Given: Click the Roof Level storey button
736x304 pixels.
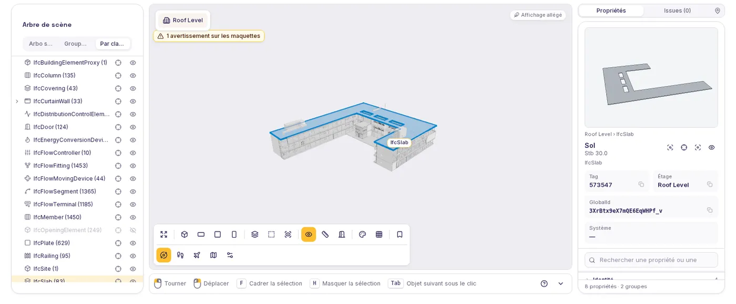Looking at the screenshot, I should point(183,21).
